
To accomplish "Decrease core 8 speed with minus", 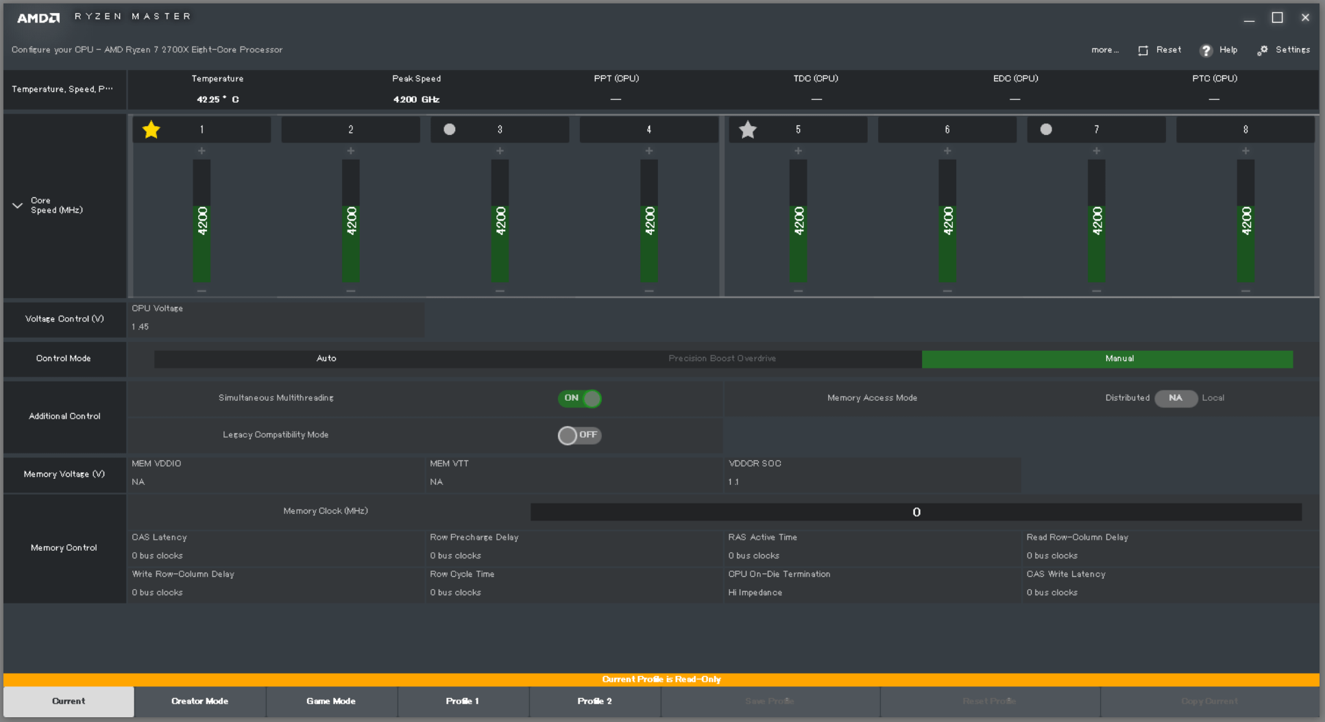I will click(1245, 291).
